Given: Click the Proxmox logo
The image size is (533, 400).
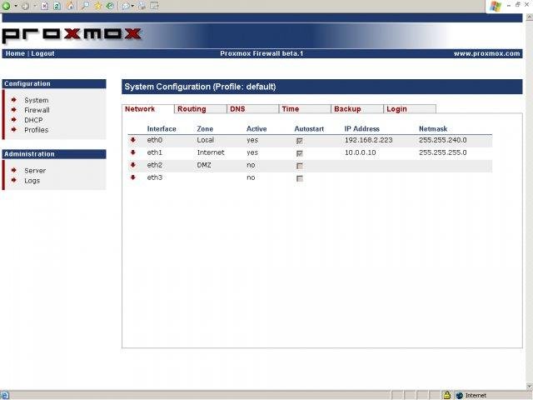Looking at the screenshot, I should [72, 35].
